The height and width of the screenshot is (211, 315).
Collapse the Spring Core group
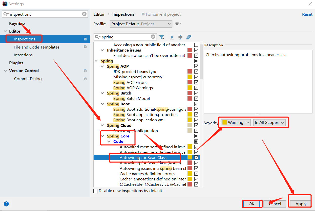tap(102, 136)
